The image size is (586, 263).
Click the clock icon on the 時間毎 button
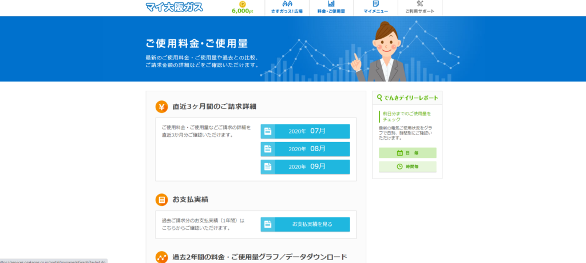point(400,167)
